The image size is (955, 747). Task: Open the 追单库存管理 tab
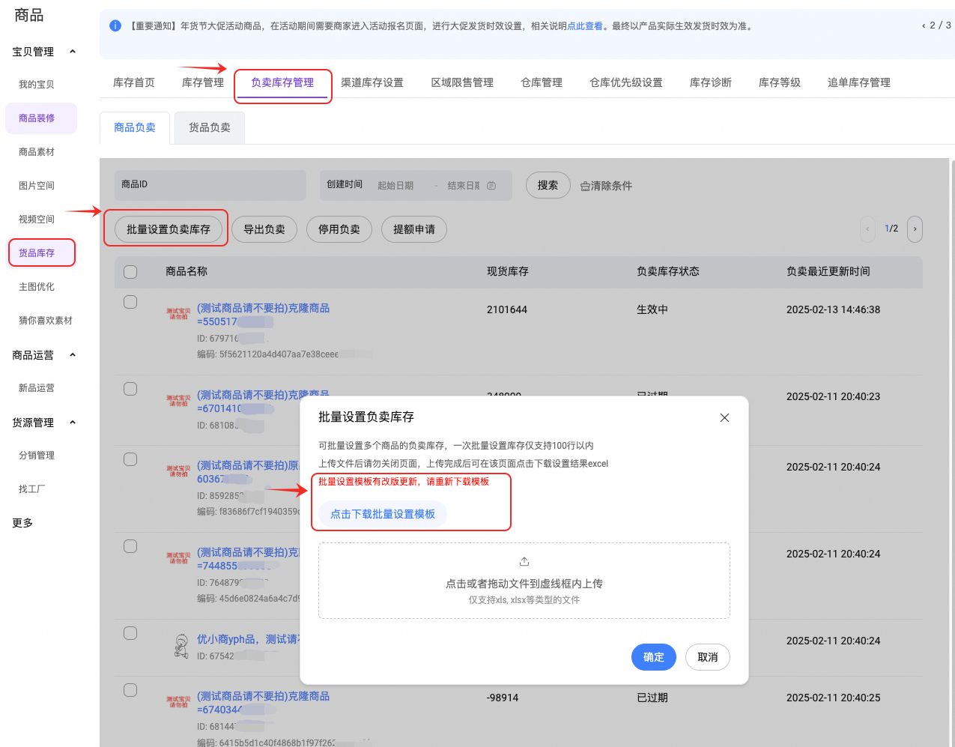859,82
